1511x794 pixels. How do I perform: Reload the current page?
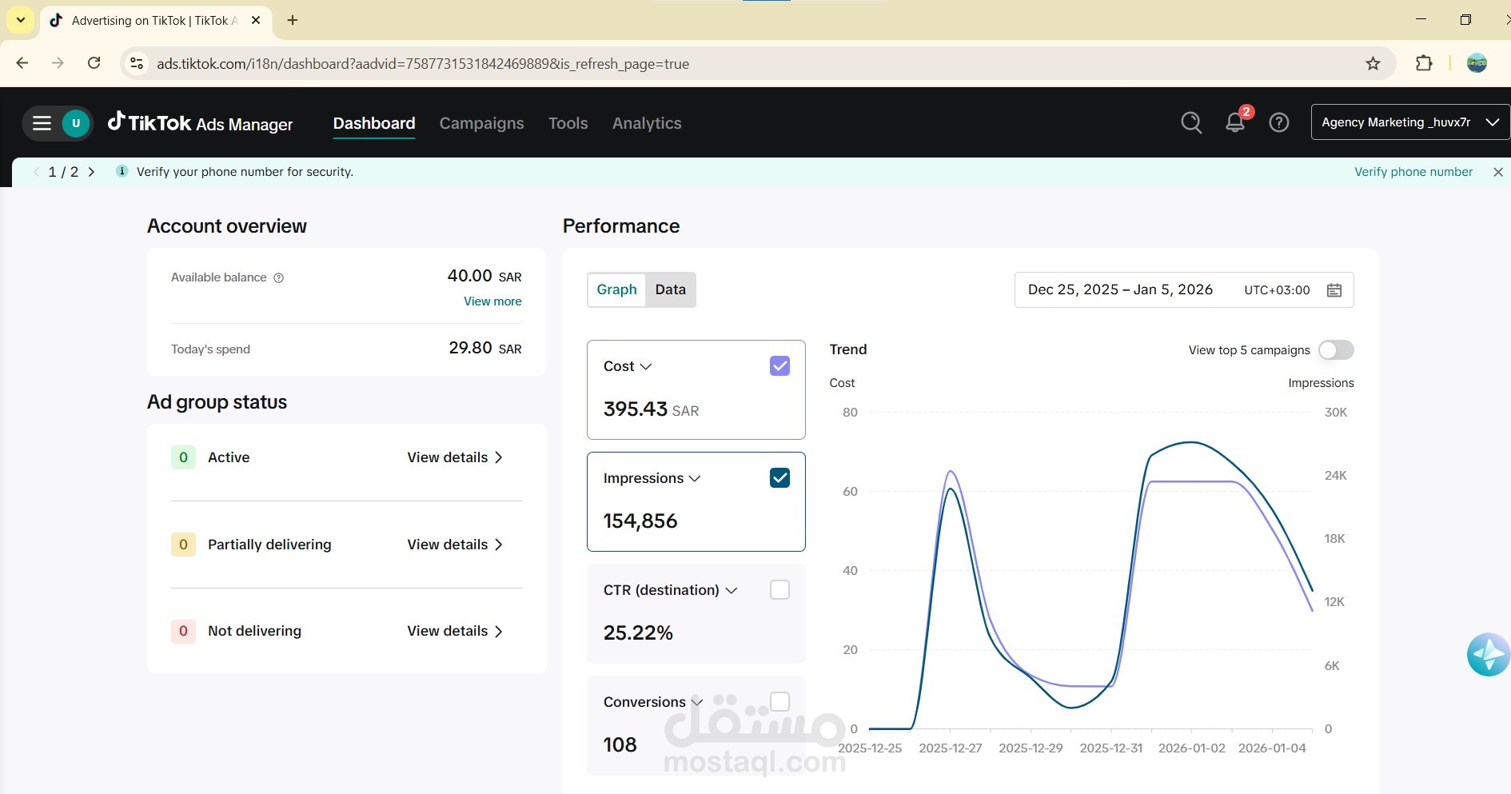(x=94, y=63)
